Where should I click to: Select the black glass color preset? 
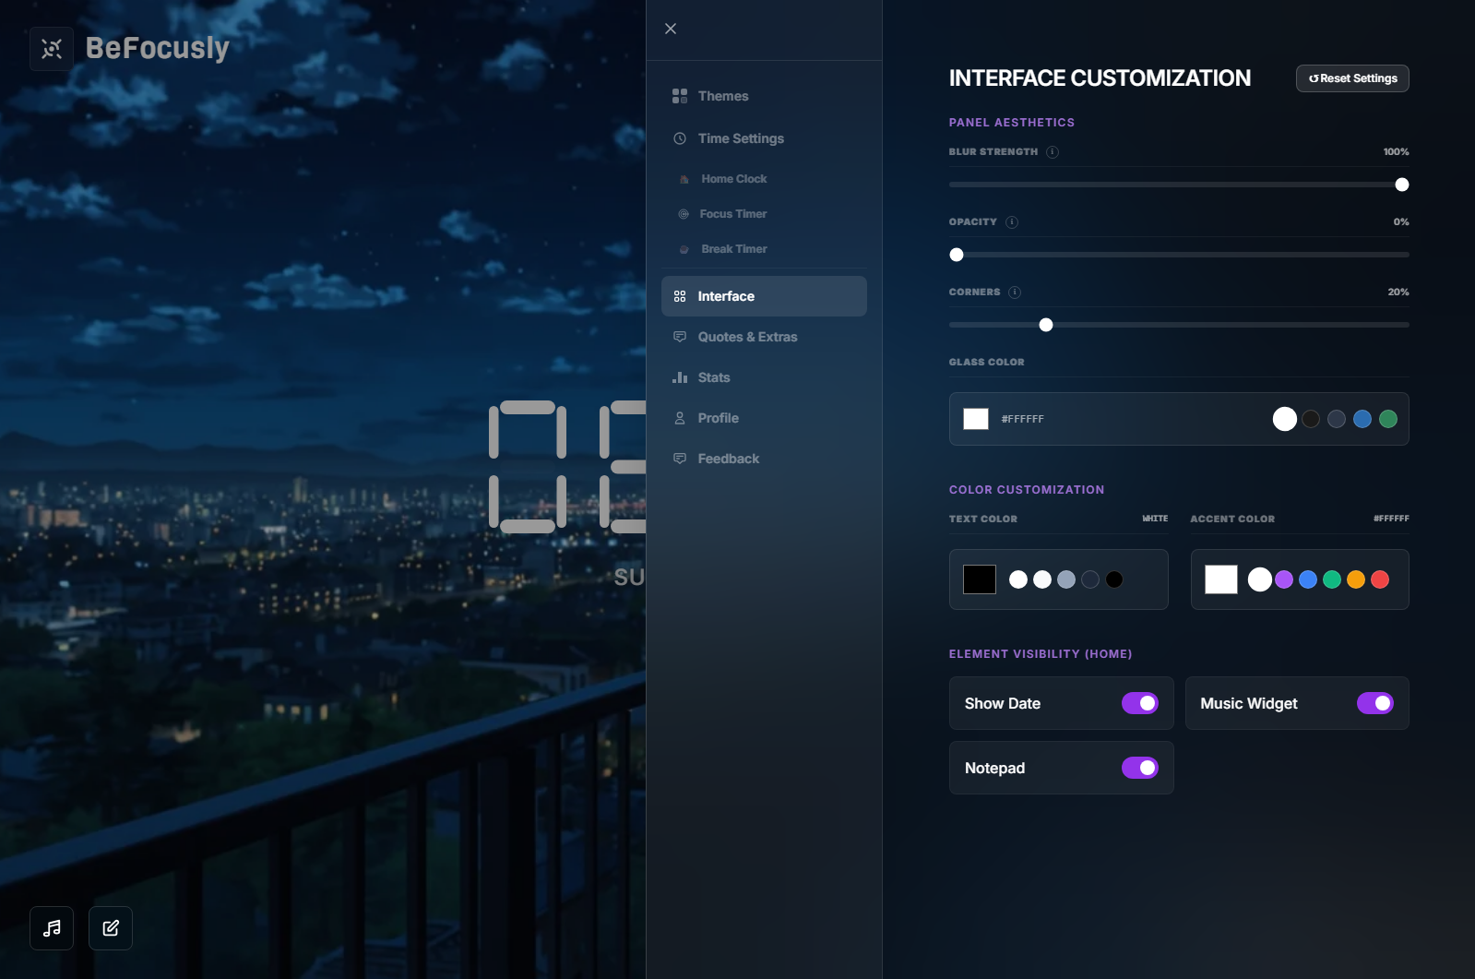pyautogui.click(x=1311, y=419)
